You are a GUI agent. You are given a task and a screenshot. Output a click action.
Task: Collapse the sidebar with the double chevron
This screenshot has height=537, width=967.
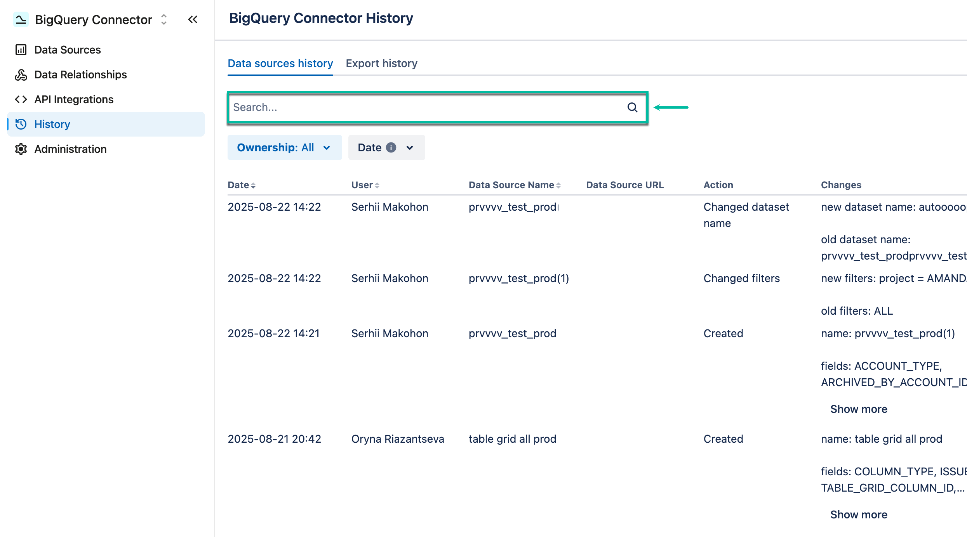click(x=193, y=19)
